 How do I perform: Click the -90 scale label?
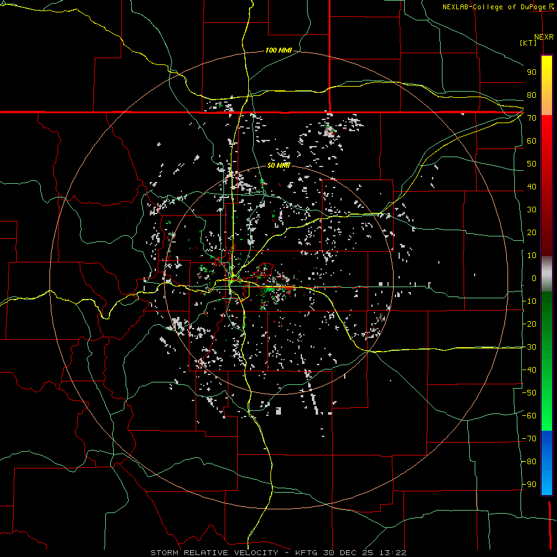529,485
